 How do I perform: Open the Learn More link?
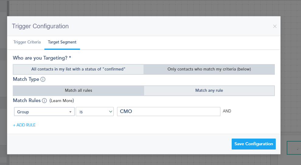tap(62, 101)
